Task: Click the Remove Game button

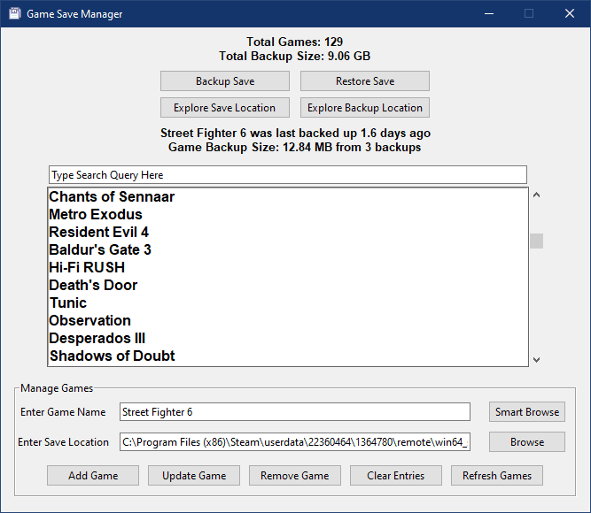Action: [295, 475]
